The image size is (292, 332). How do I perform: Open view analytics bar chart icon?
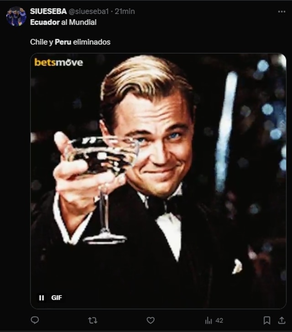[209, 321]
